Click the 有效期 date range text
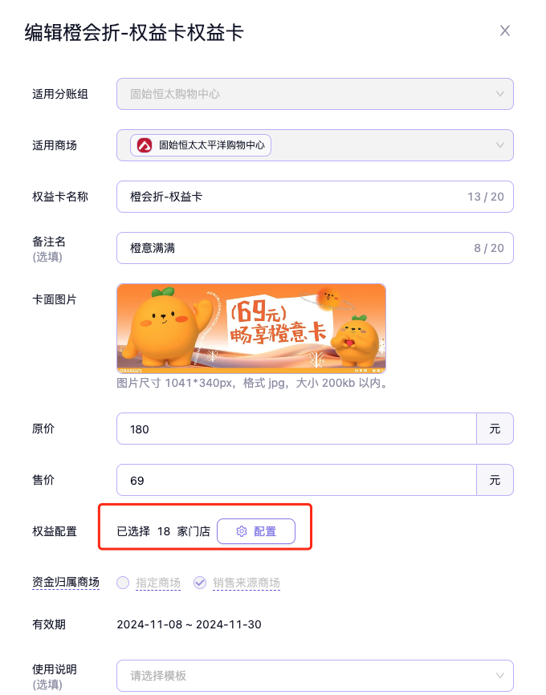 tap(189, 624)
